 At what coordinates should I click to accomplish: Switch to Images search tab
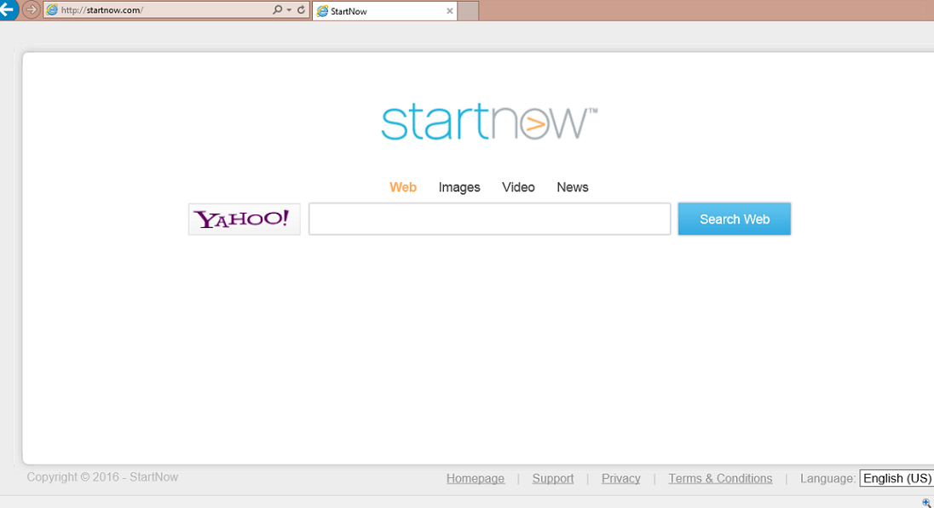[x=459, y=187]
